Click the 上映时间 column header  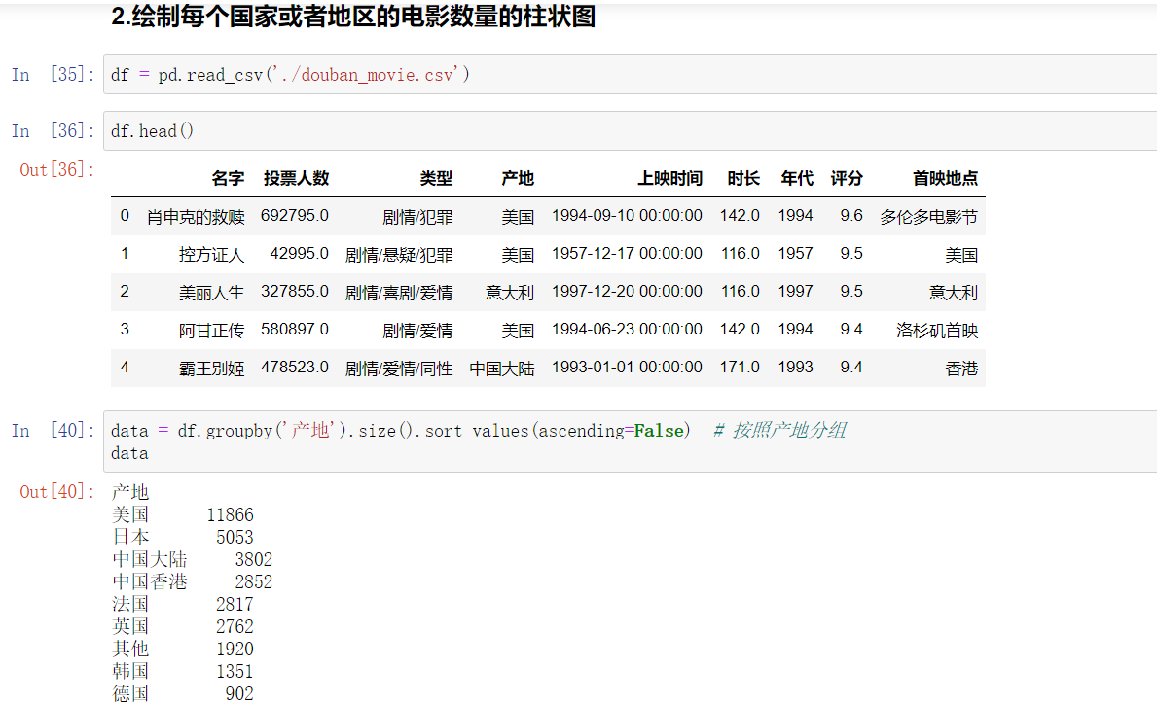click(670, 178)
